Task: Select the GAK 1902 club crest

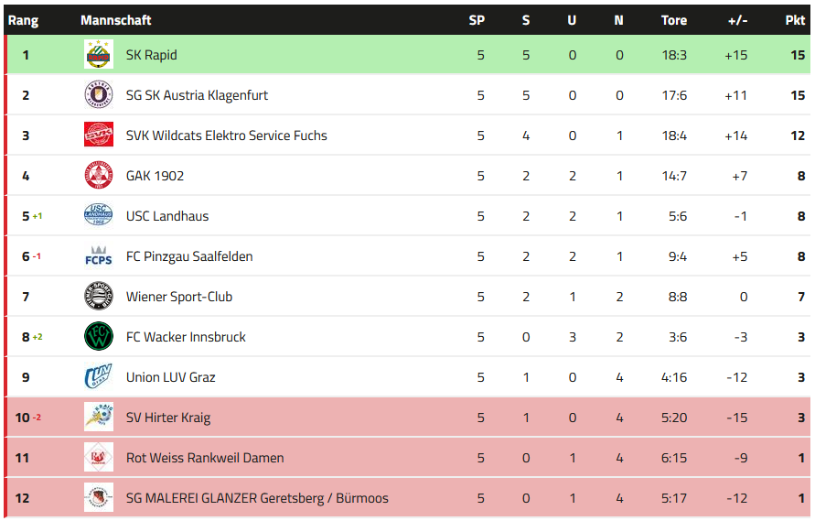Action: pyautogui.click(x=98, y=176)
